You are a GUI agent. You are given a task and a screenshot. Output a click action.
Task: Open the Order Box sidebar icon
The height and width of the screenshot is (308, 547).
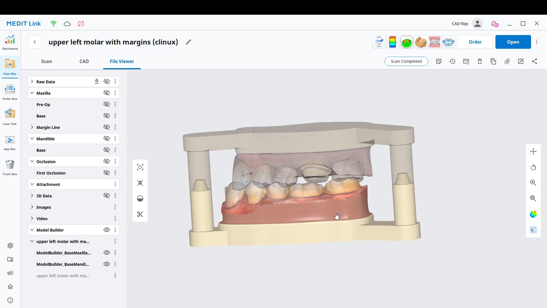pyautogui.click(x=10, y=92)
